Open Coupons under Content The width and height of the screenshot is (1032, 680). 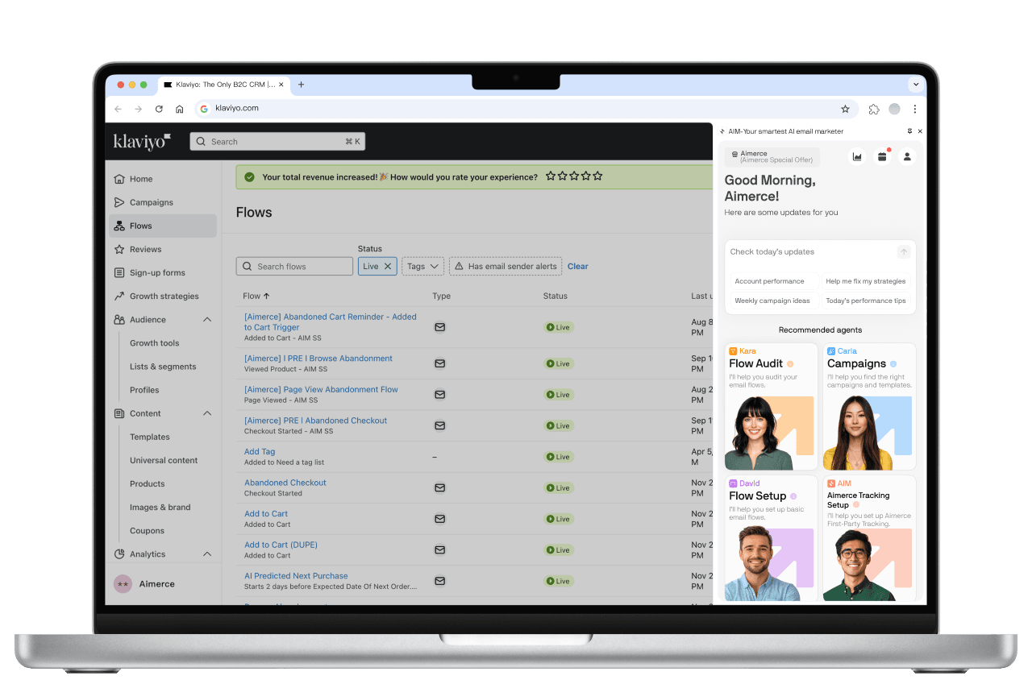click(x=147, y=531)
